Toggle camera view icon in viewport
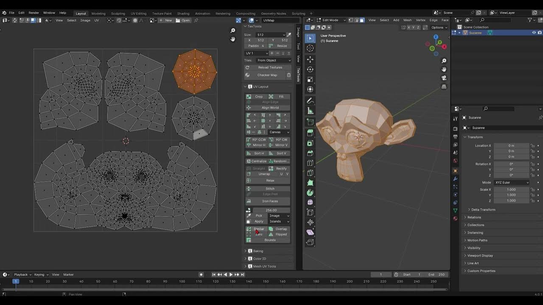This screenshot has height=305, width=543. tap(444, 78)
